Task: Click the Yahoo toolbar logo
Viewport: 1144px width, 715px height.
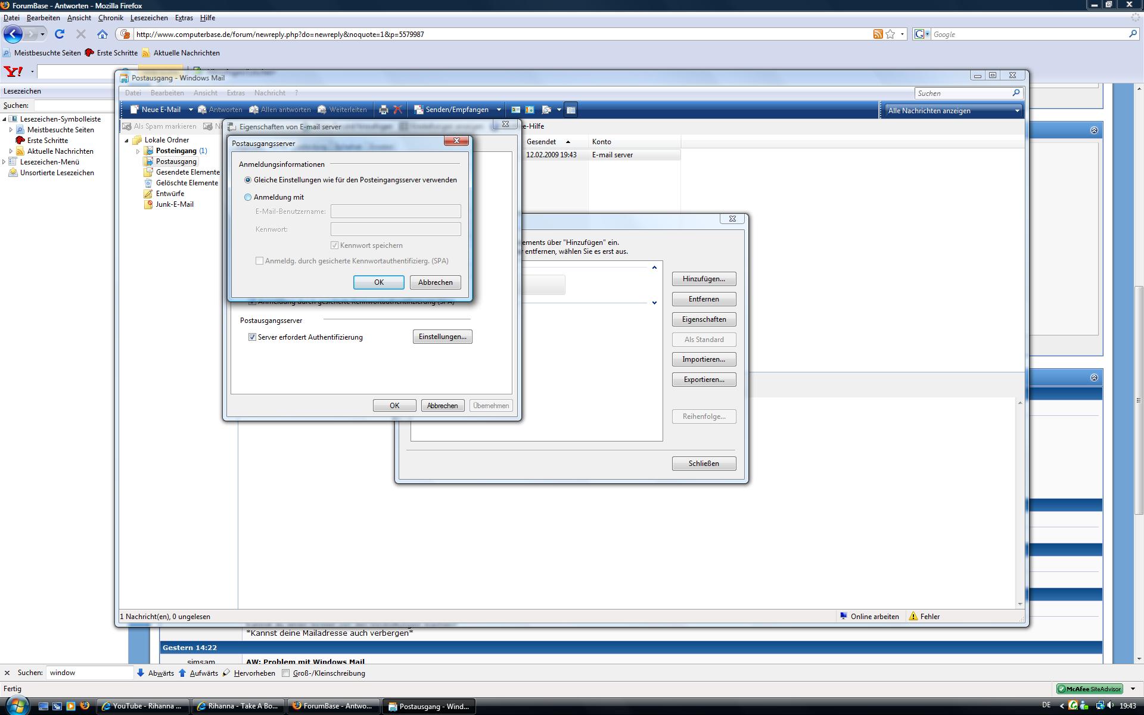Action: pos(13,72)
